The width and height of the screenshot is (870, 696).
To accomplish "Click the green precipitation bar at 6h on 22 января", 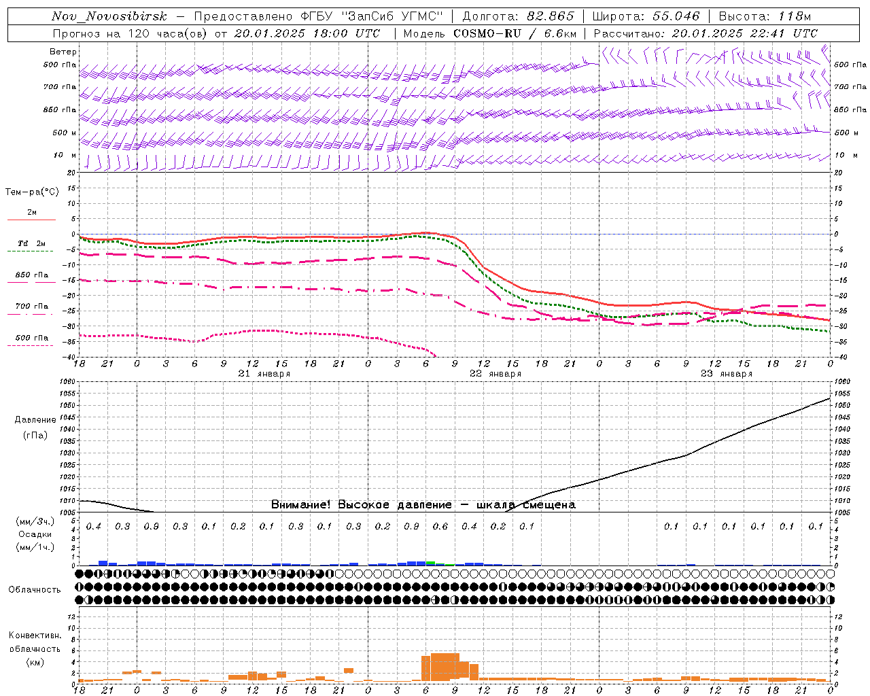I will pyautogui.click(x=431, y=563).
